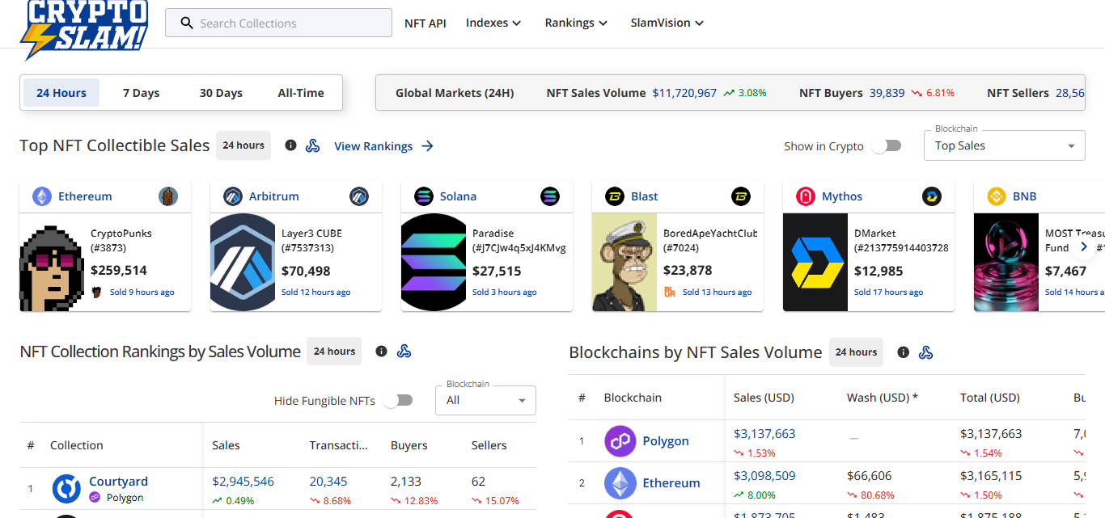Screen dimensions: 1105x518
Task: Click the Sellers column header in collection rankings
Action: (489, 445)
